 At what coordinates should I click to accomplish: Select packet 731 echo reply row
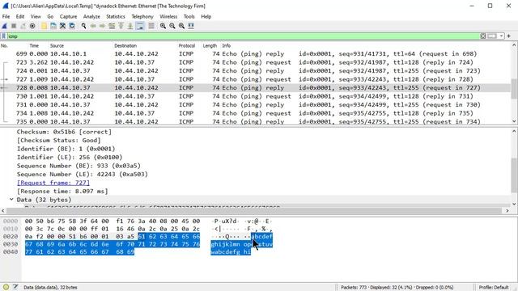256,104
